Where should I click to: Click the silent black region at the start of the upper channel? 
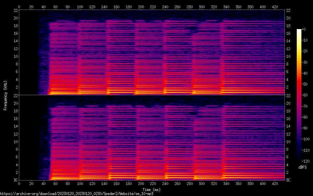28,53
